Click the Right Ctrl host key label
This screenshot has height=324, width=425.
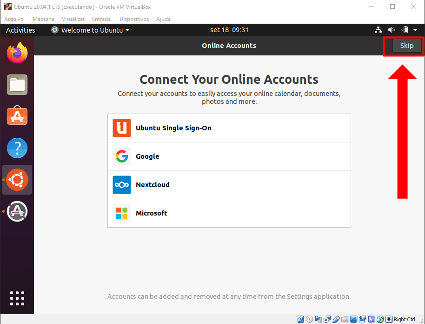[x=405, y=319]
